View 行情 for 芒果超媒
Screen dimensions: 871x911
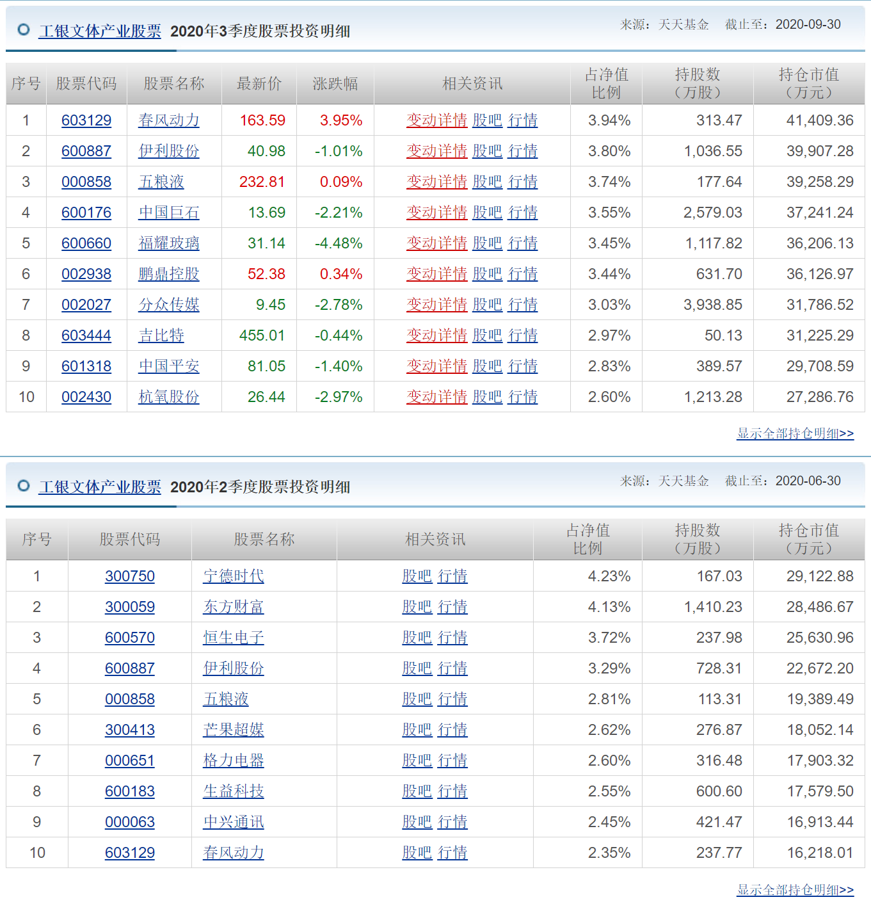pos(452,730)
